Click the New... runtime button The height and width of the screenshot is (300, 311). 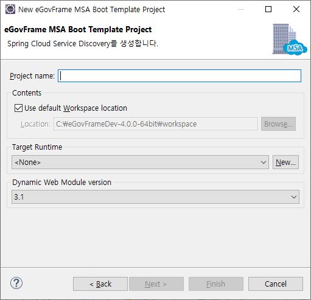tap(285, 162)
